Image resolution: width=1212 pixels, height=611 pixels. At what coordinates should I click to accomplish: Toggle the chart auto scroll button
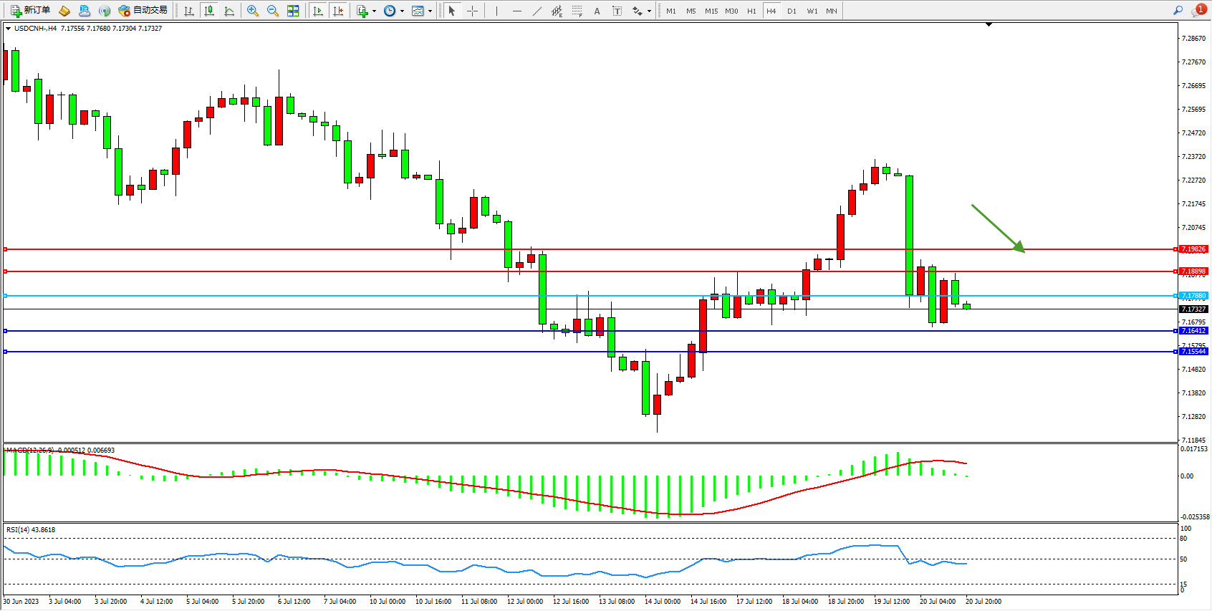pos(318,11)
